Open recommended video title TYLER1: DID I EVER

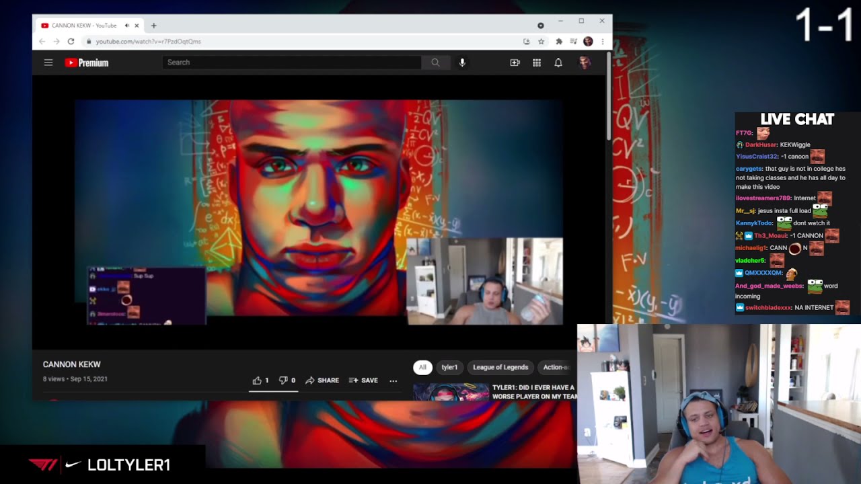(x=534, y=392)
